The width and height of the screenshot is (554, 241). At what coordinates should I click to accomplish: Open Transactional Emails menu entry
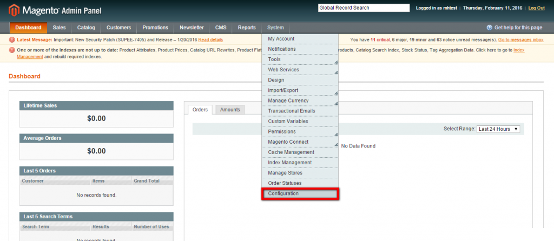coord(300,111)
